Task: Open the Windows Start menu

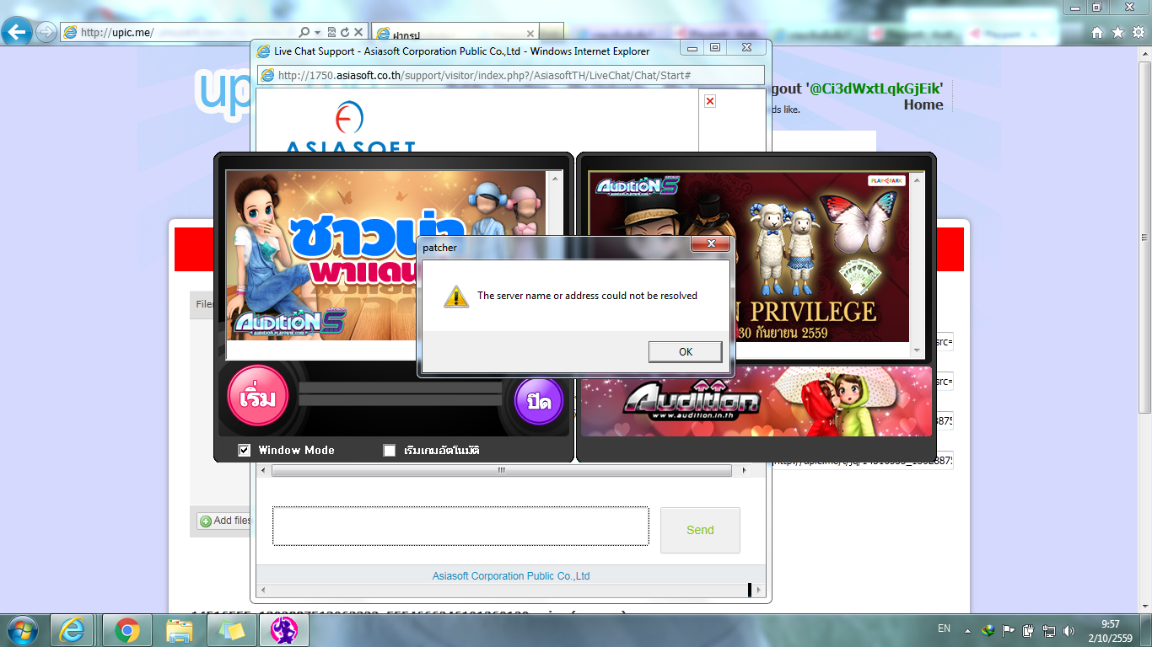Action: pos(21,630)
